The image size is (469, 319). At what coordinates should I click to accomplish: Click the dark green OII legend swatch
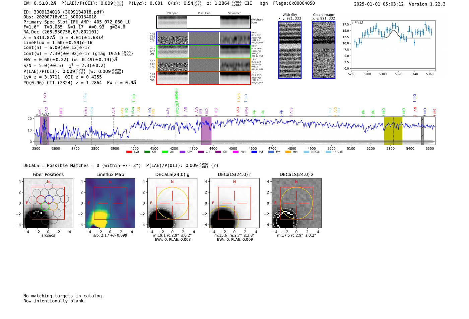pyautogui.click(x=147, y=152)
